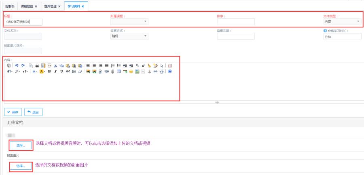
Task: Click the print icon in editor toolbar
Action: tap(37, 65)
